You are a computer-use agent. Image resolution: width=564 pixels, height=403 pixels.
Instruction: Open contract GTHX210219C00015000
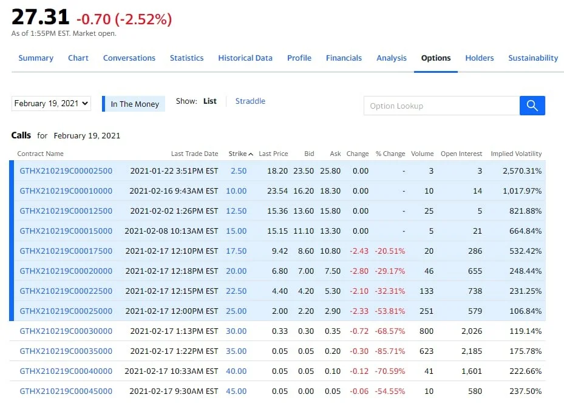coord(66,231)
